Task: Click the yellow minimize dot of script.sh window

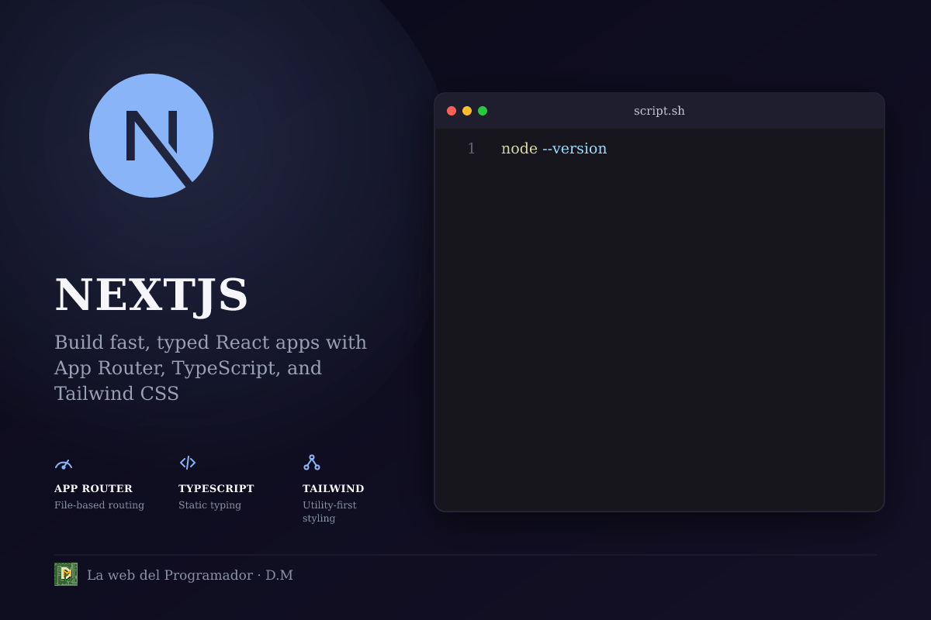Action: click(x=467, y=111)
